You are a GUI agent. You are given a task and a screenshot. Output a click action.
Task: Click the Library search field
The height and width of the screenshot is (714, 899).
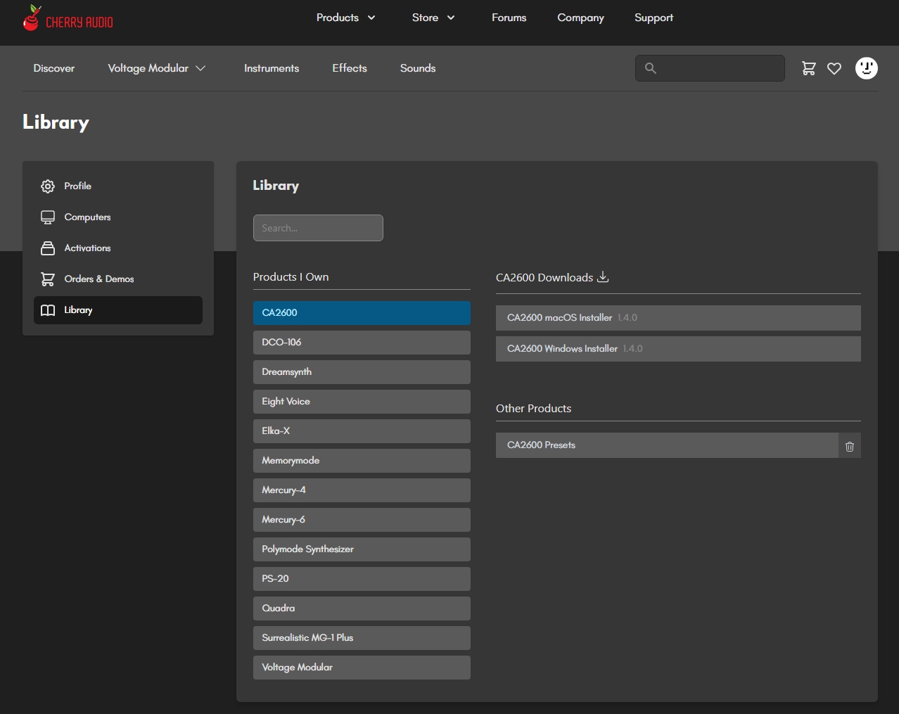tap(318, 228)
